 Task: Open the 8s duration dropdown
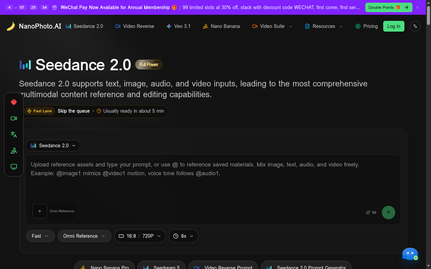[x=184, y=236]
